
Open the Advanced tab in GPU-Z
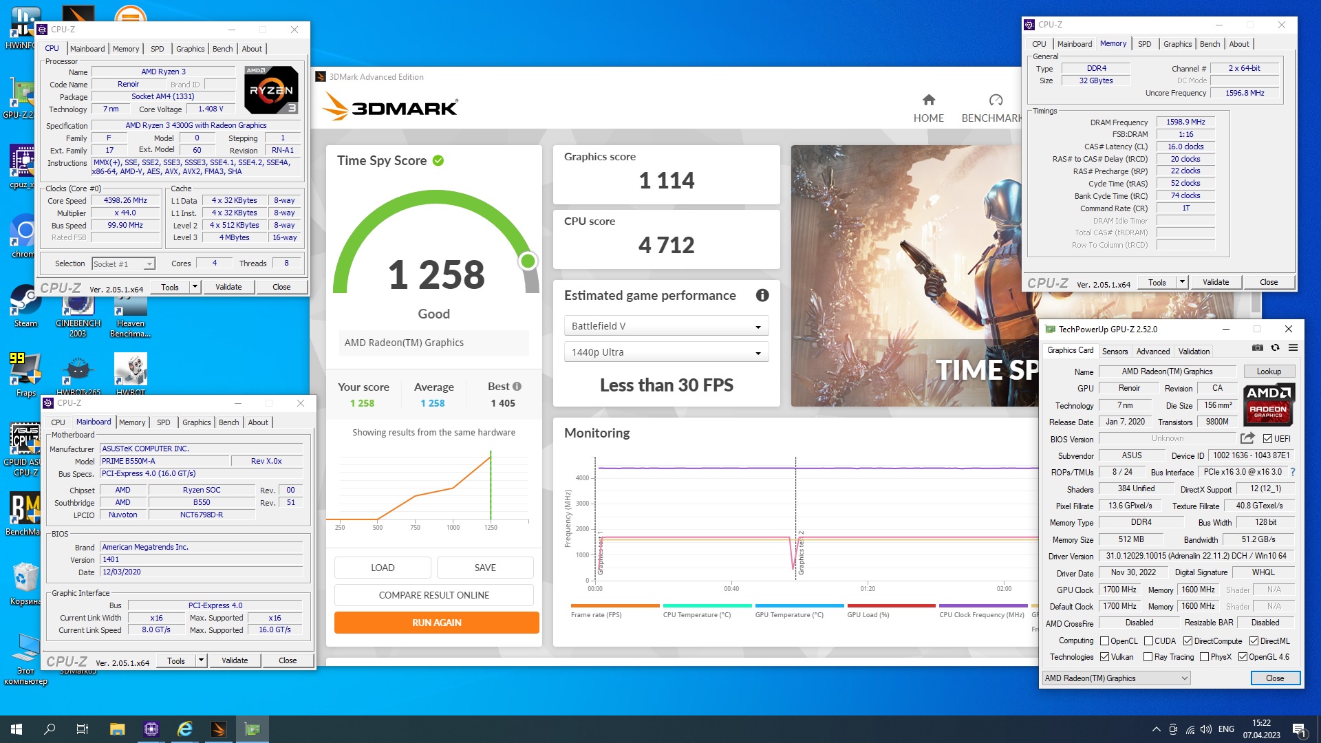point(1153,351)
